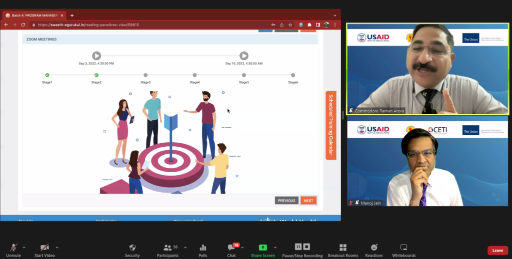
Task: Expand the Chat options arrow
Action: (242, 248)
